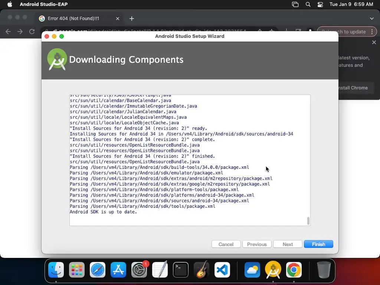Open Safari from the Dock
380x285 pixels.
pos(98,270)
